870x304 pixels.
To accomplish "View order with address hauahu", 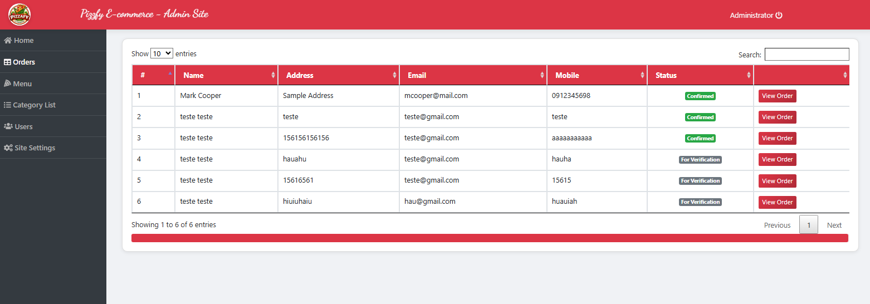I will pos(777,159).
